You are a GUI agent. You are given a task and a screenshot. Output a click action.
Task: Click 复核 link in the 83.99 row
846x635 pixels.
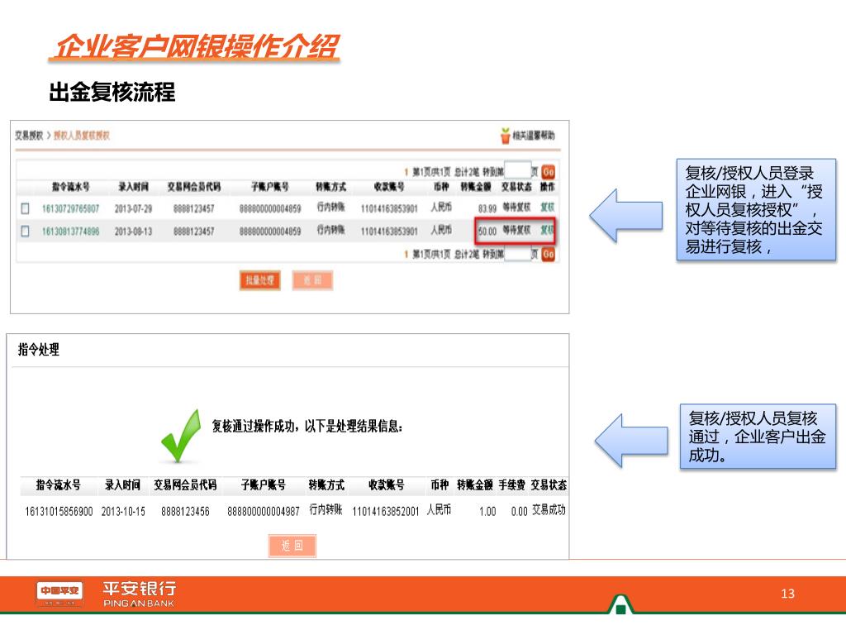coord(548,208)
